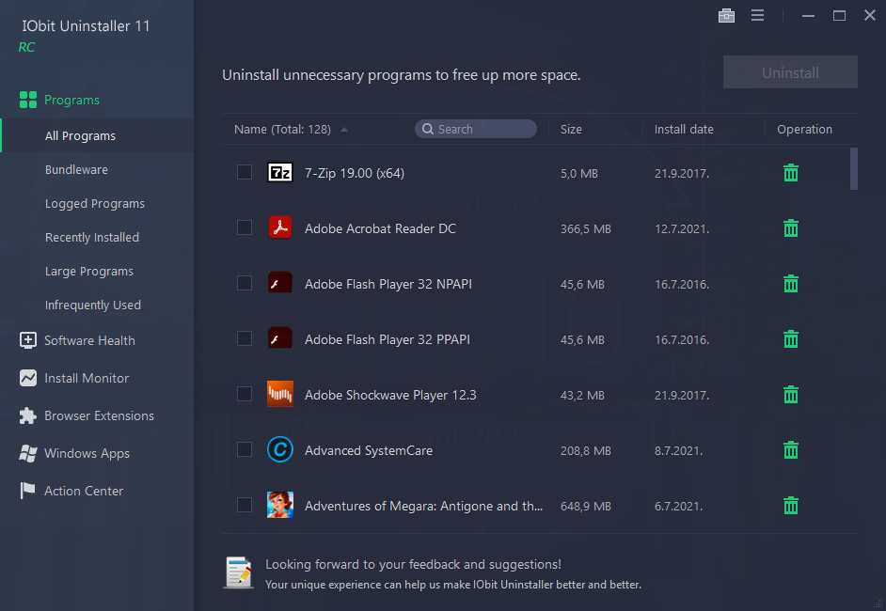Click the Software Health icon
This screenshot has height=611, width=886.
click(x=27, y=340)
